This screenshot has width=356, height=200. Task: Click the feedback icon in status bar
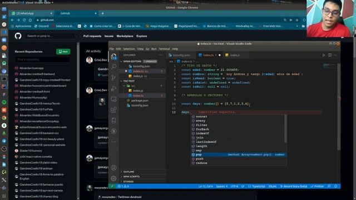point(329,186)
